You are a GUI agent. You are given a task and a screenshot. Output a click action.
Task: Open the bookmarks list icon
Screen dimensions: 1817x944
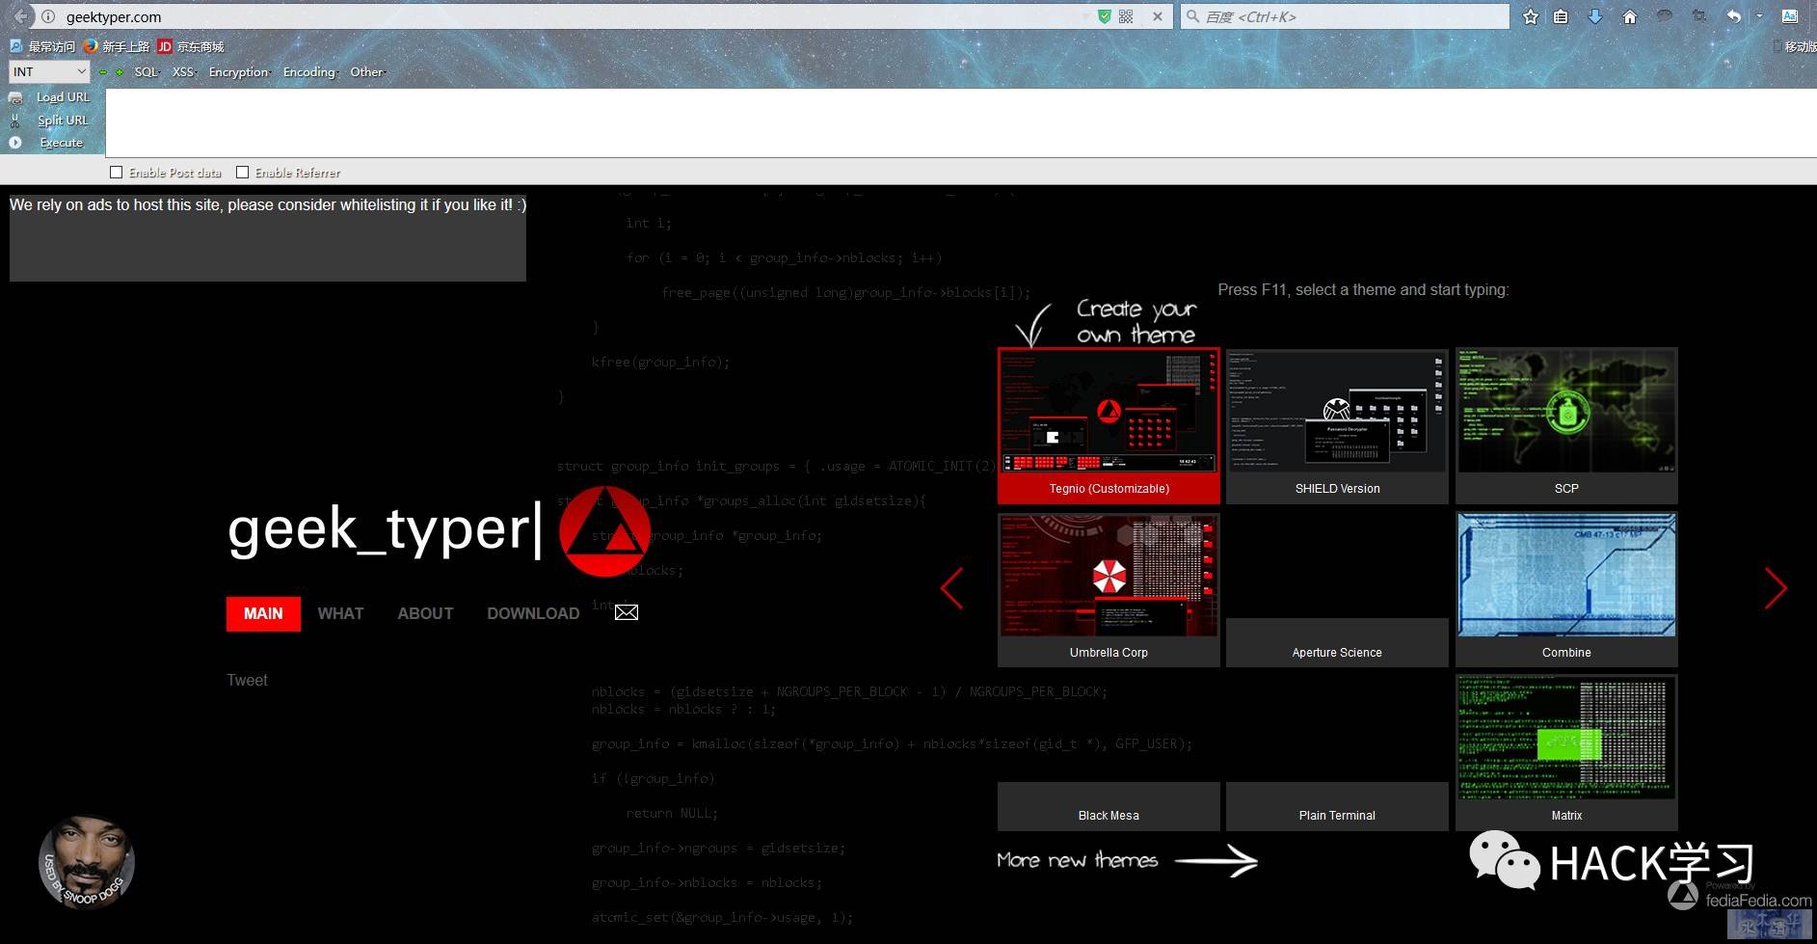coord(1561,16)
